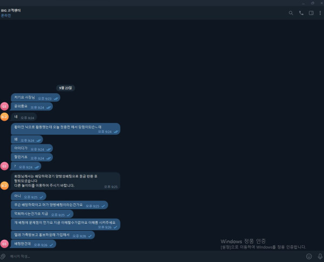Click GS avatar beside the '?' message
324x262 pixels.
point(4,167)
